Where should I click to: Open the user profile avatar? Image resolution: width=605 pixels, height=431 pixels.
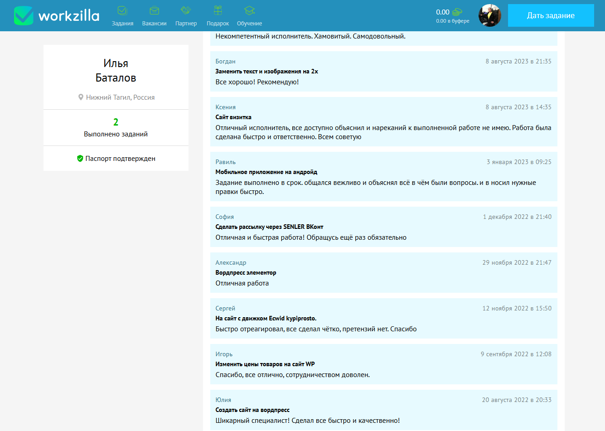pyautogui.click(x=489, y=15)
